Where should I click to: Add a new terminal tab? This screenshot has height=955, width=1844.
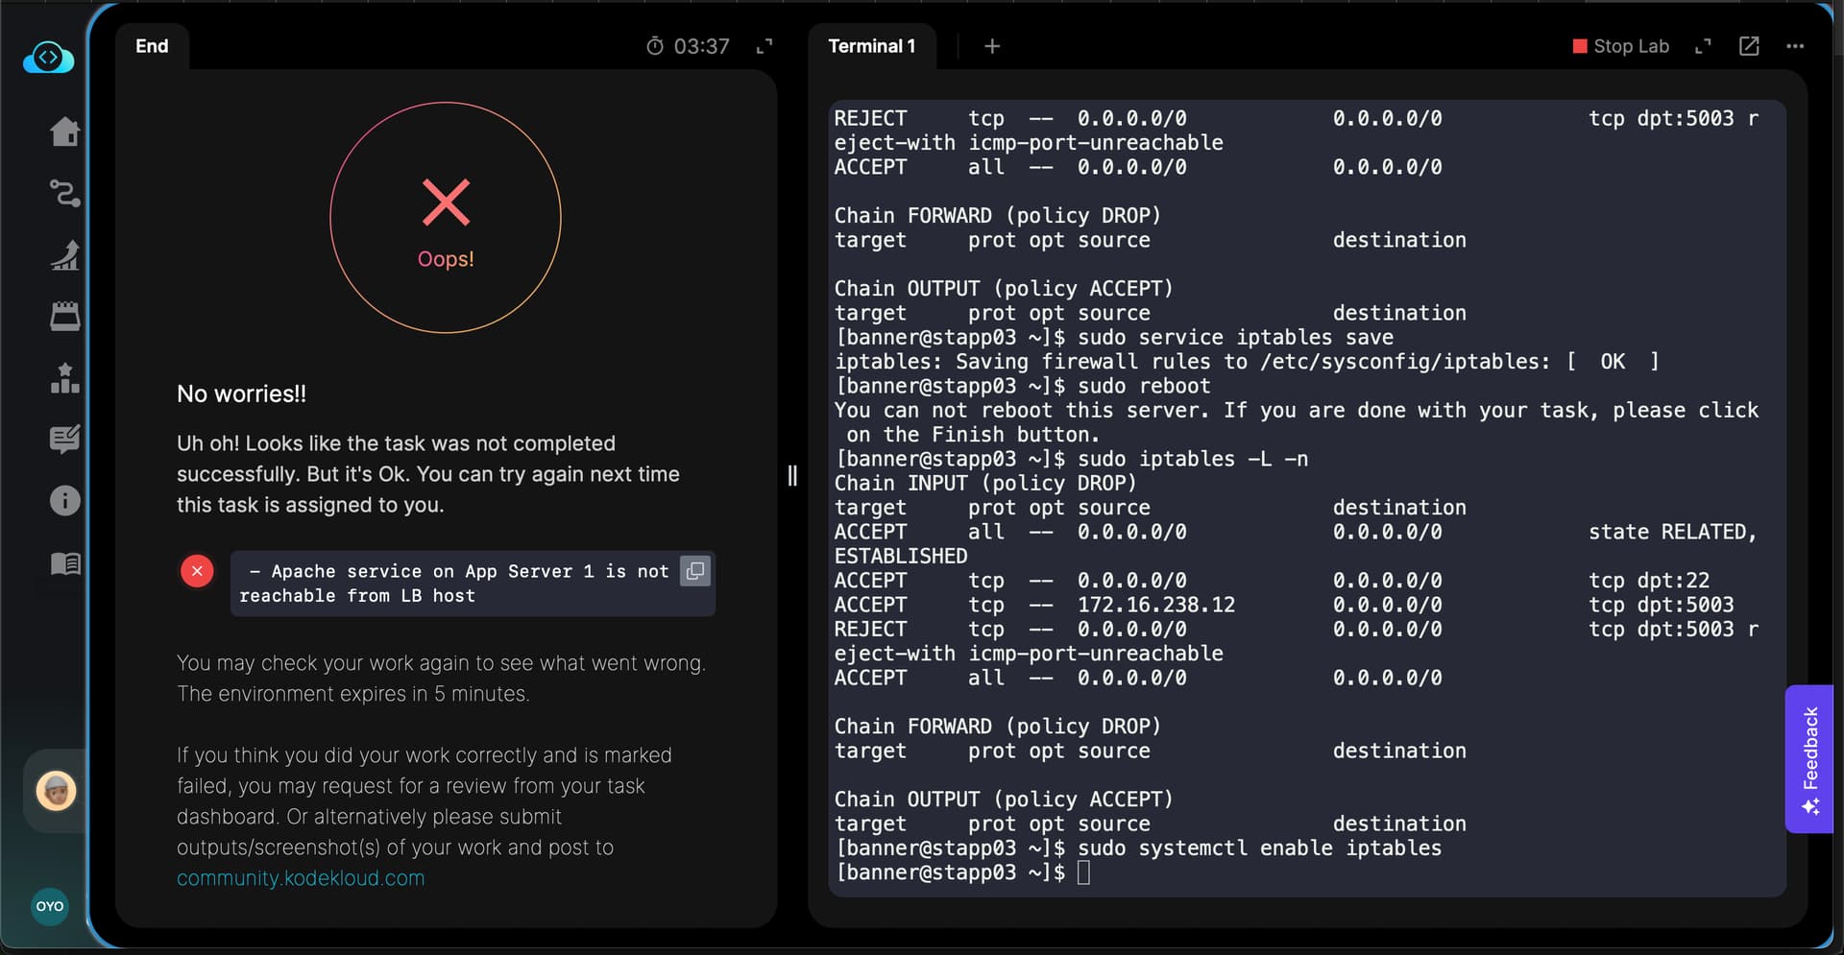point(992,46)
